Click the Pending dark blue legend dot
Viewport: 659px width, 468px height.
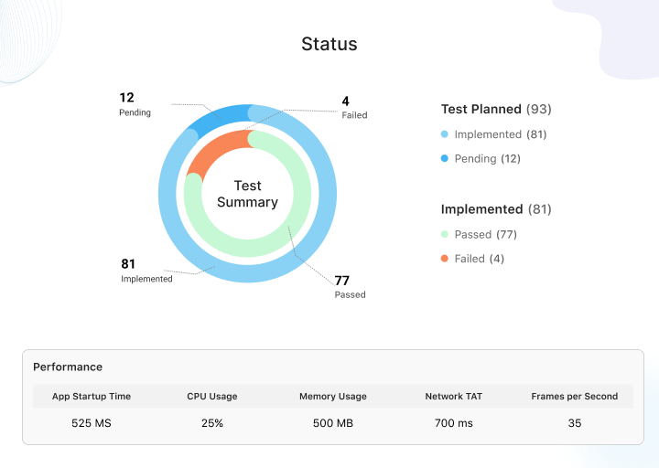point(445,158)
